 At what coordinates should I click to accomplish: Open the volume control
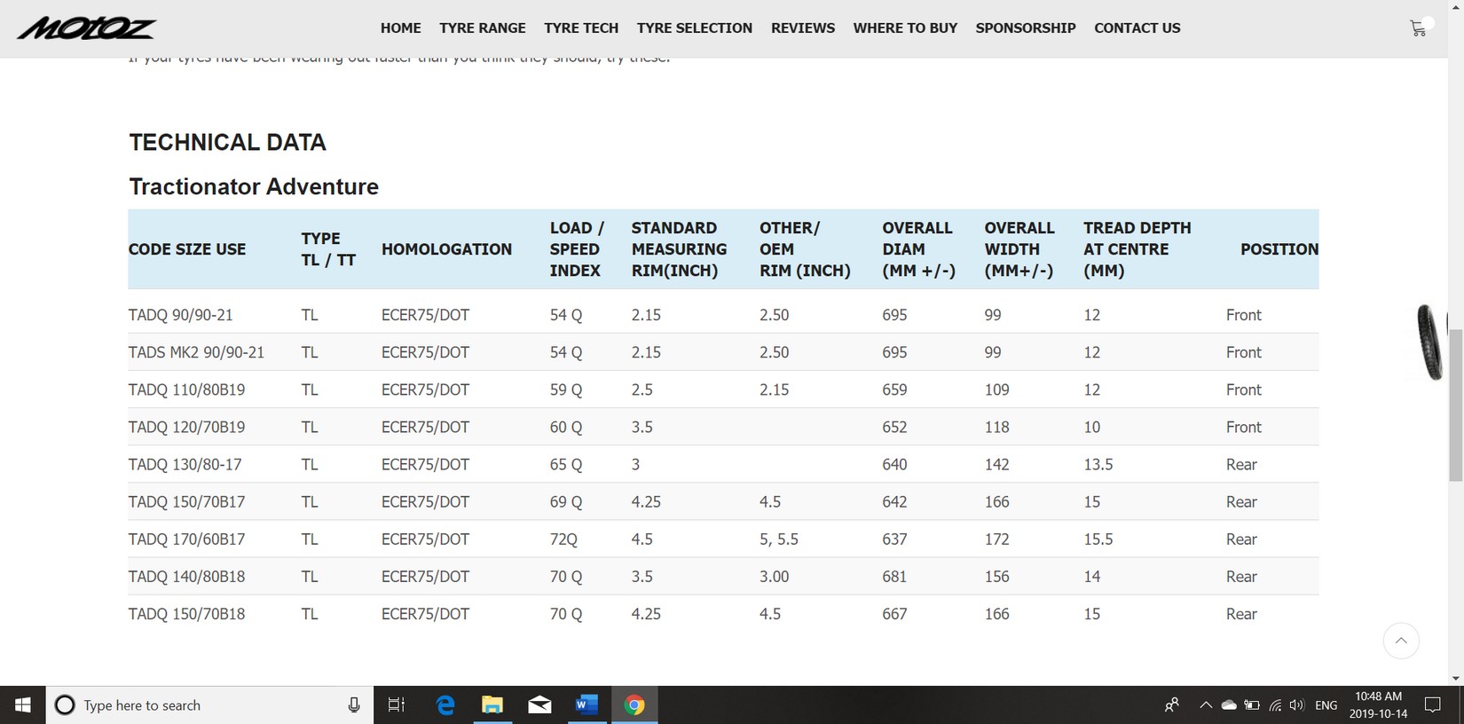click(x=1296, y=705)
